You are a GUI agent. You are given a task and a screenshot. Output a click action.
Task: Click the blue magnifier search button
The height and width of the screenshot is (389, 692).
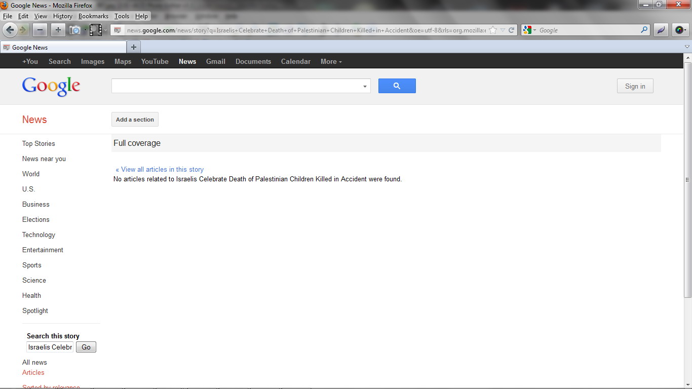[397, 86]
